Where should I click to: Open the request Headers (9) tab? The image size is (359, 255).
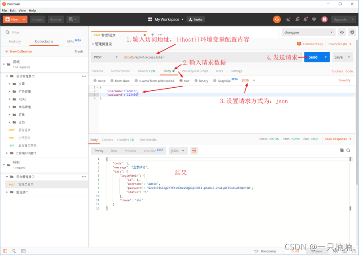[146, 71]
